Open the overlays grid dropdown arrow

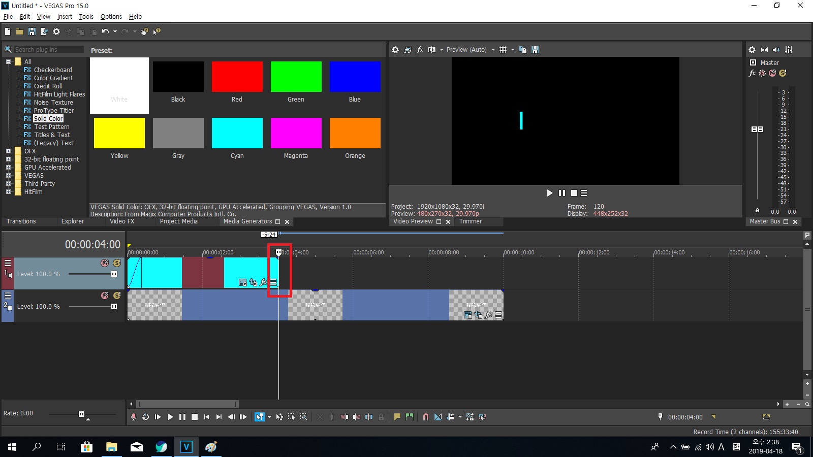click(513, 50)
